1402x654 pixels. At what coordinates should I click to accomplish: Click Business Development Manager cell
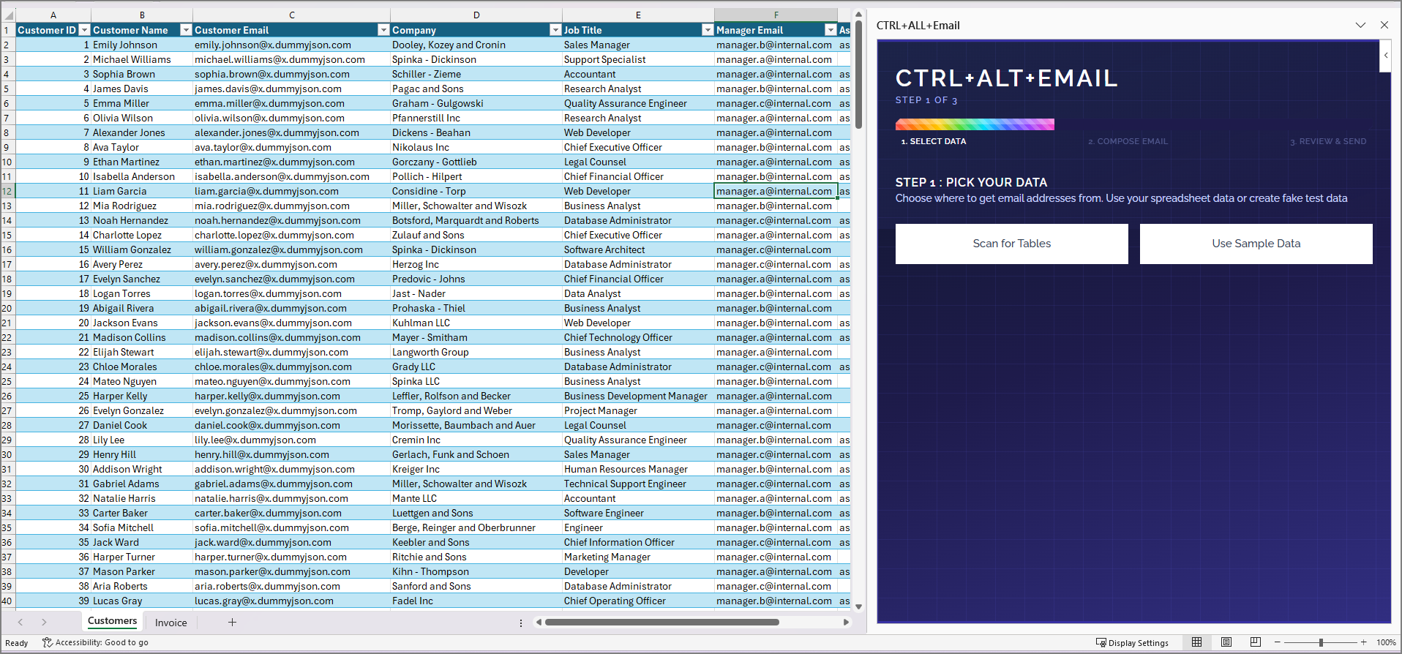tap(638, 396)
